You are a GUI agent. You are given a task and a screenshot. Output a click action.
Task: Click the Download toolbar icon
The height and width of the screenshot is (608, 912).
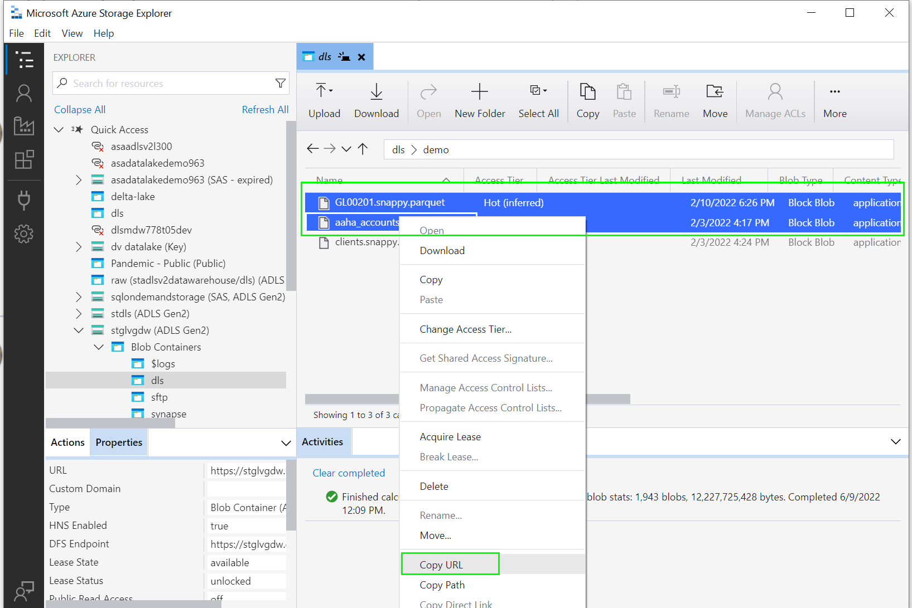click(x=376, y=100)
